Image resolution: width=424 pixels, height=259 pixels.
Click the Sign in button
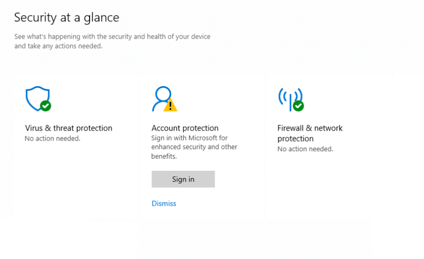183,179
